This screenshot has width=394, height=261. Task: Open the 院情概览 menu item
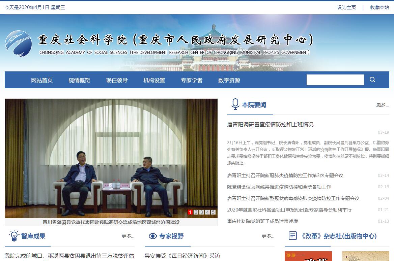coord(79,80)
